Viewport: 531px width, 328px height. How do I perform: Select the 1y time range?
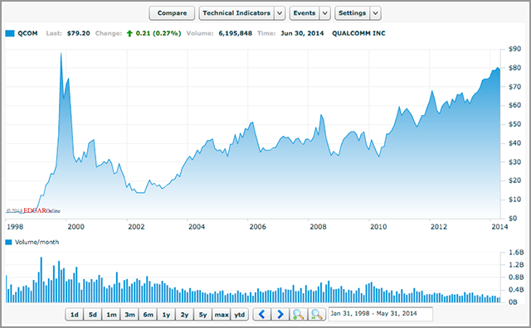point(166,315)
